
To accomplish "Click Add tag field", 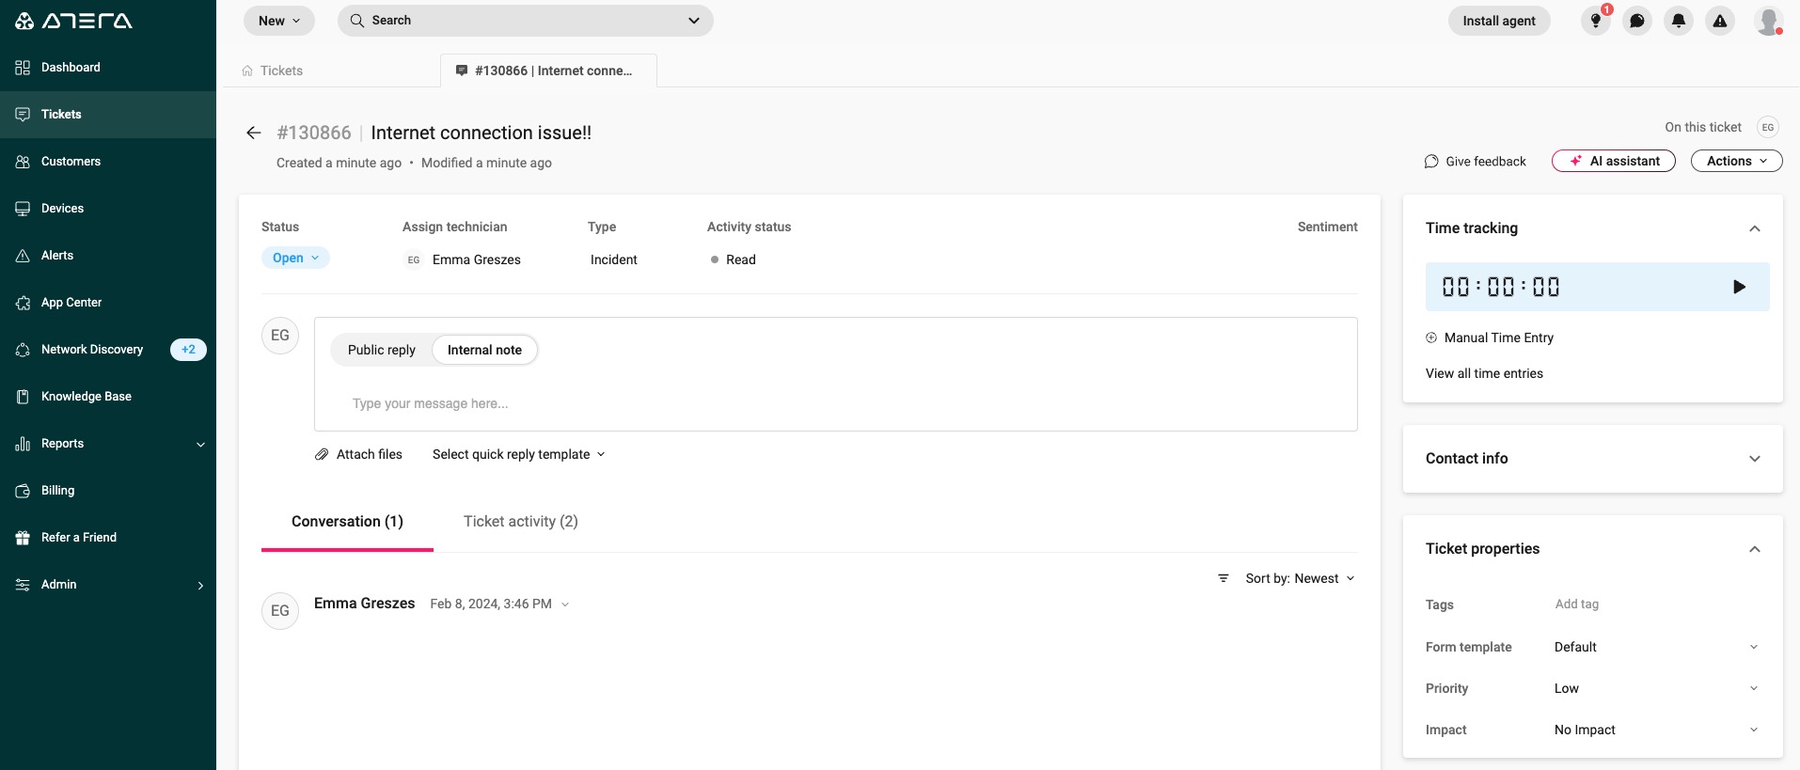I will (x=1577, y=605).
